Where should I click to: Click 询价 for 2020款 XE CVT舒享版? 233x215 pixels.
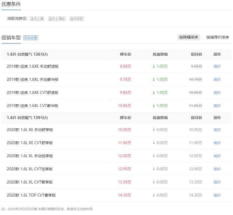pyautogui.click(x=217, y=143)
